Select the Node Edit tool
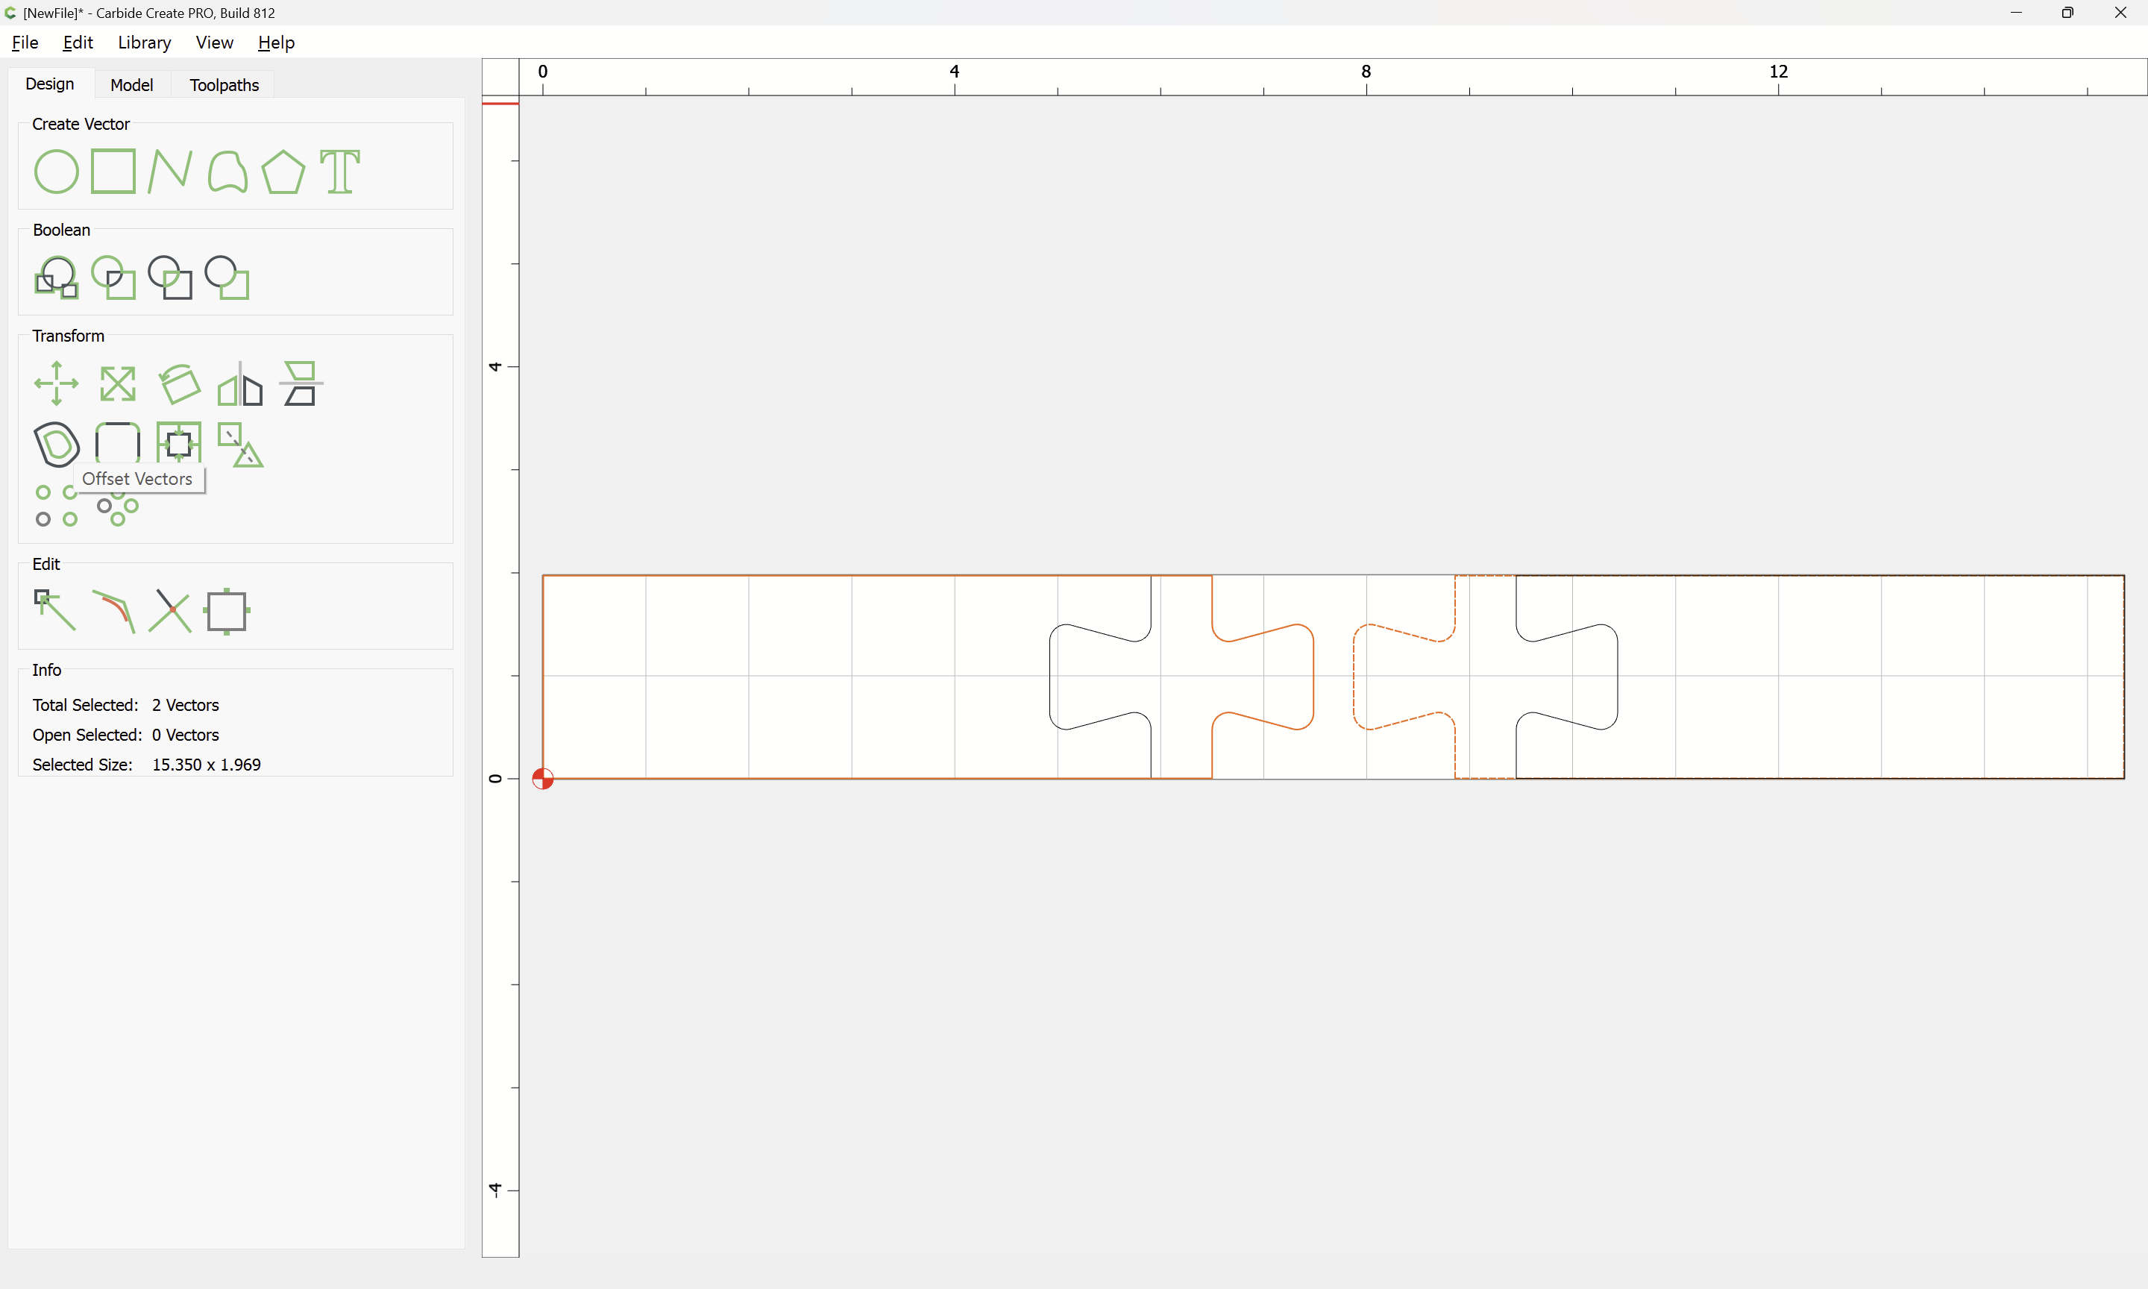Image resolution: width=2148 pixels, height=1289 pixels. pos(54,611)
